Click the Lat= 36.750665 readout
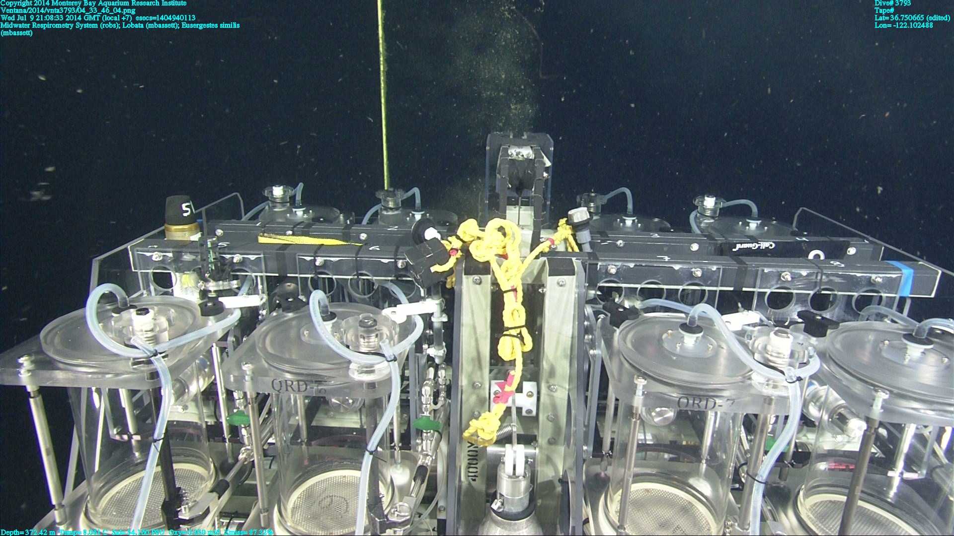954x536 pixels. 912,17
